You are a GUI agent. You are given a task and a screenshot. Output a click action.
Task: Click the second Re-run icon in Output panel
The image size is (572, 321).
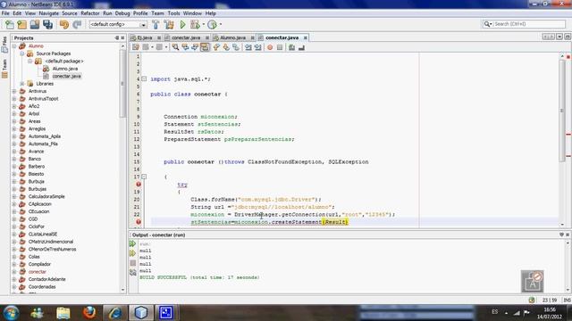(132, 253)
